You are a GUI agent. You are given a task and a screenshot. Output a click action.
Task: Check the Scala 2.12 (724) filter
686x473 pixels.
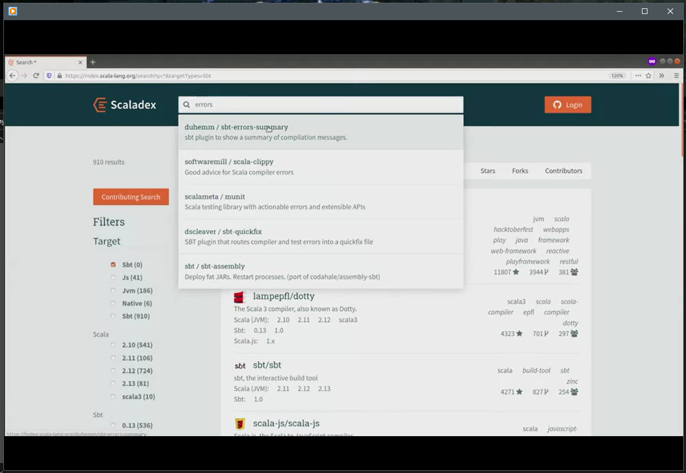[x=113, y=371]
